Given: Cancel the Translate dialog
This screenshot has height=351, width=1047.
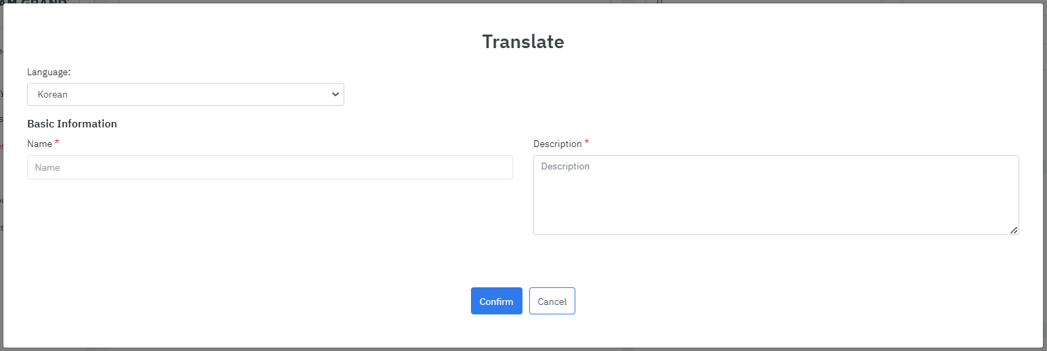Looking at the screenshot, I should pyautogui.click(x=552, y=302).
